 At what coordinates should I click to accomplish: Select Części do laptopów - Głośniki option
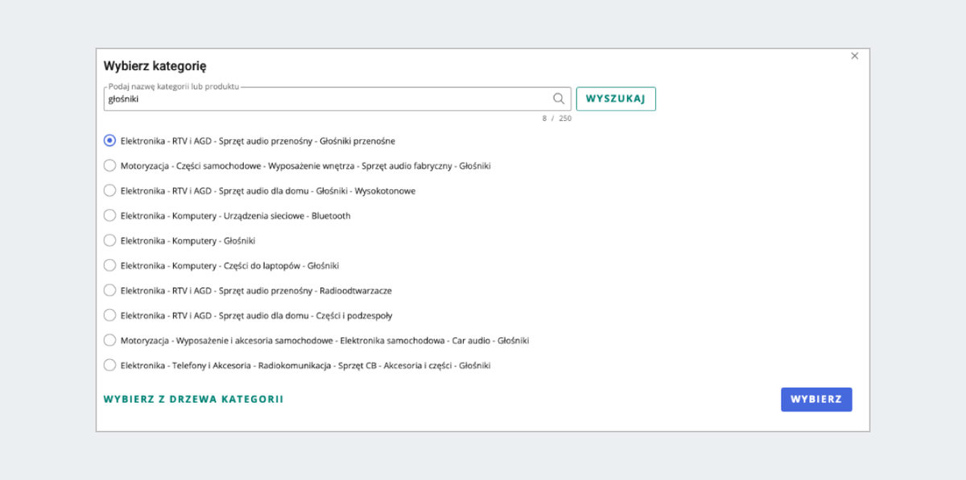tap(110, 266)
